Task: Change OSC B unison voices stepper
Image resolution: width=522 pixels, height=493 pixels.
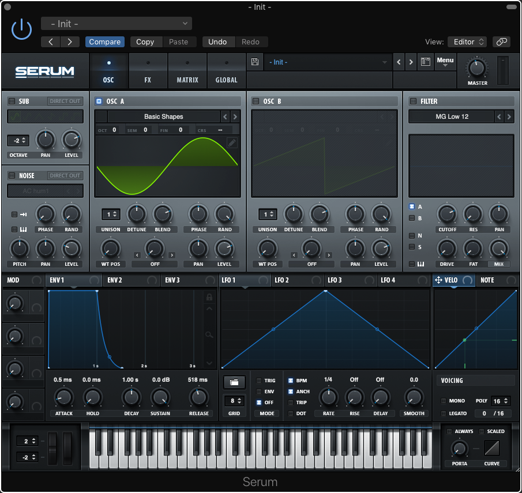Action: pos(268,214)
